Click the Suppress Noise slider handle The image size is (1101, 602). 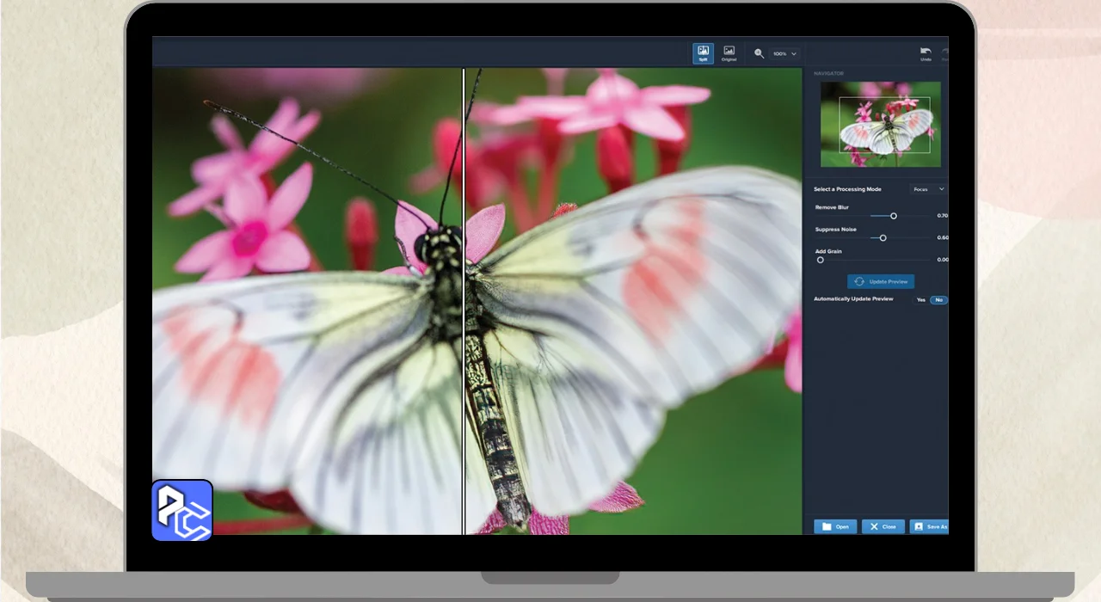(x=883, y=237)
